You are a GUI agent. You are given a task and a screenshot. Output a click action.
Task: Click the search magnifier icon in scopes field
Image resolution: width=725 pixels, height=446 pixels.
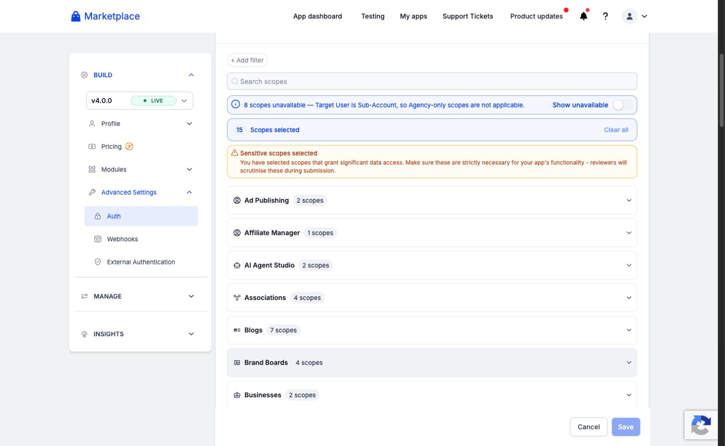(x=235, y=81)
